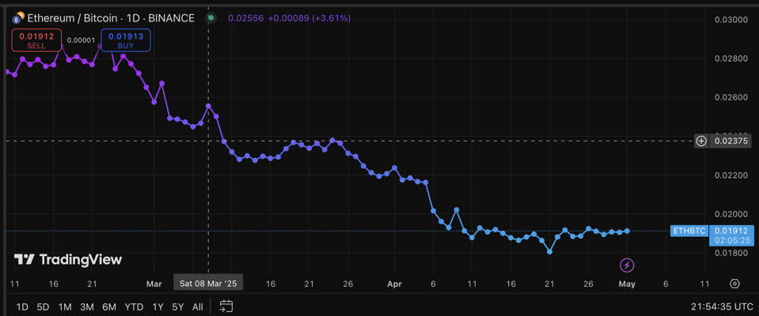This screenshot has width=759, height=316.
Task: Open chart settings hexagon gear icon
Action: coord(734,284)
